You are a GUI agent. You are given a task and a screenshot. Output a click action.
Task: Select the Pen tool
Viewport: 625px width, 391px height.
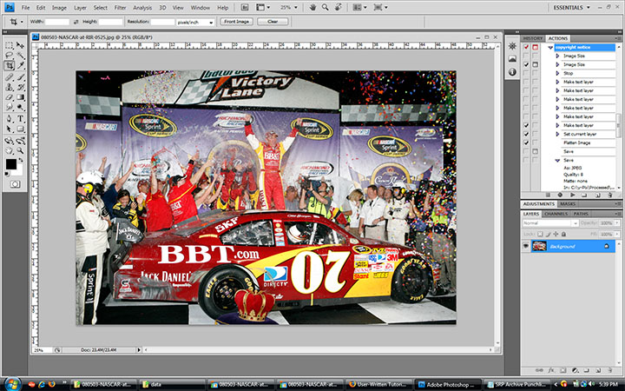10,118
